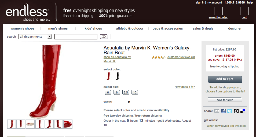Screen dimensions: 256x137
Task: Click the black-and-white P share icon
Action: 236,111
